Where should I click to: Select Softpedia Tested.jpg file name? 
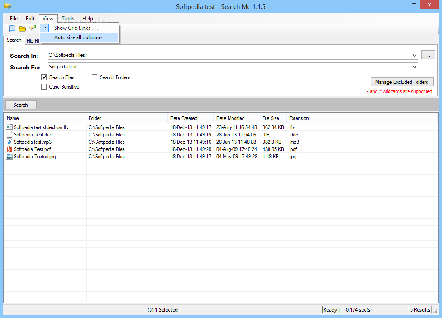35,157
